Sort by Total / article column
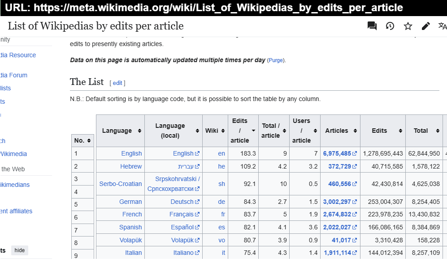The image size is (447, 262). [274, 131]
